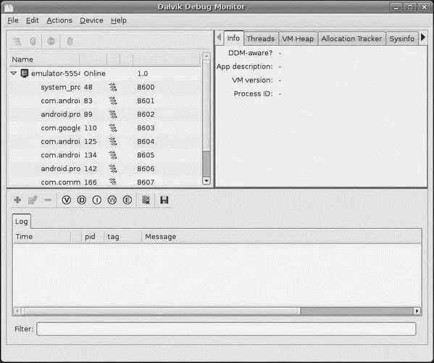Click the update heap toolbar icon

coord(33,41)
